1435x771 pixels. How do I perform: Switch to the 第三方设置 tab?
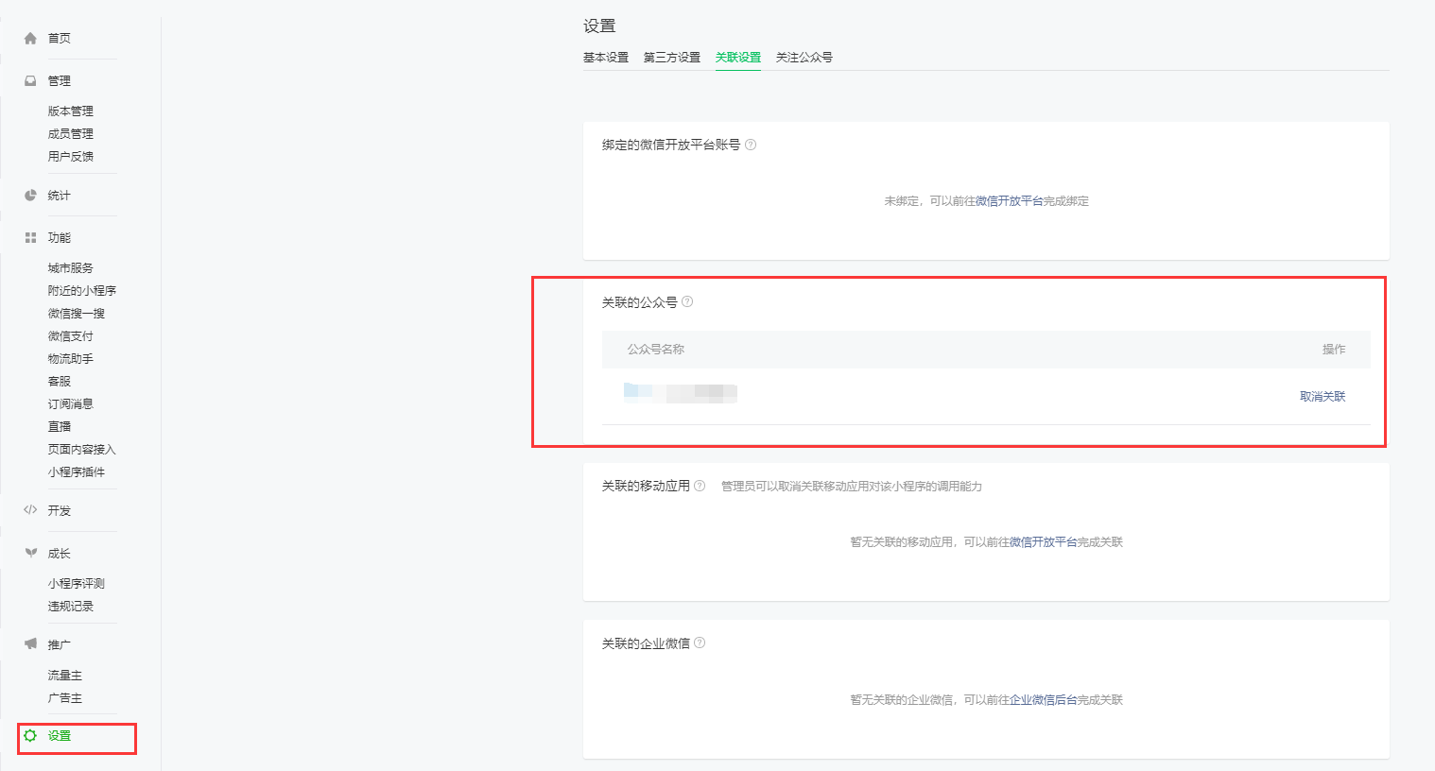point(672,58)
